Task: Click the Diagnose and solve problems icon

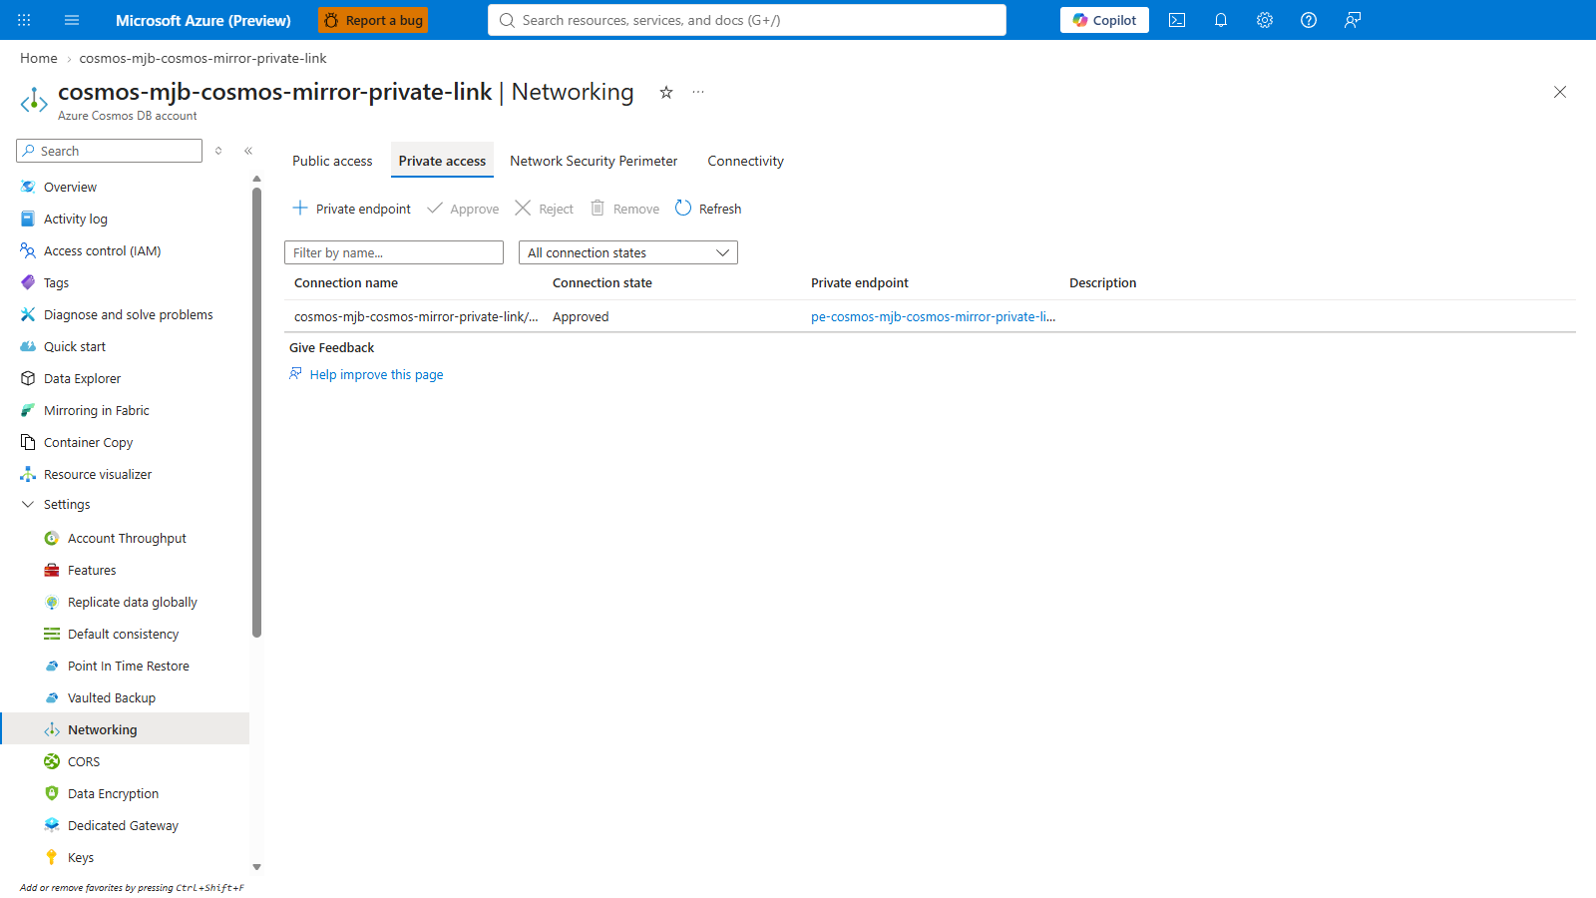Action: (x=28, y=314)
